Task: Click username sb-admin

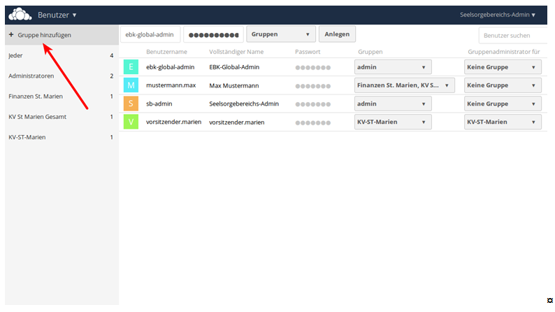Action: click(x=159, y=104)
